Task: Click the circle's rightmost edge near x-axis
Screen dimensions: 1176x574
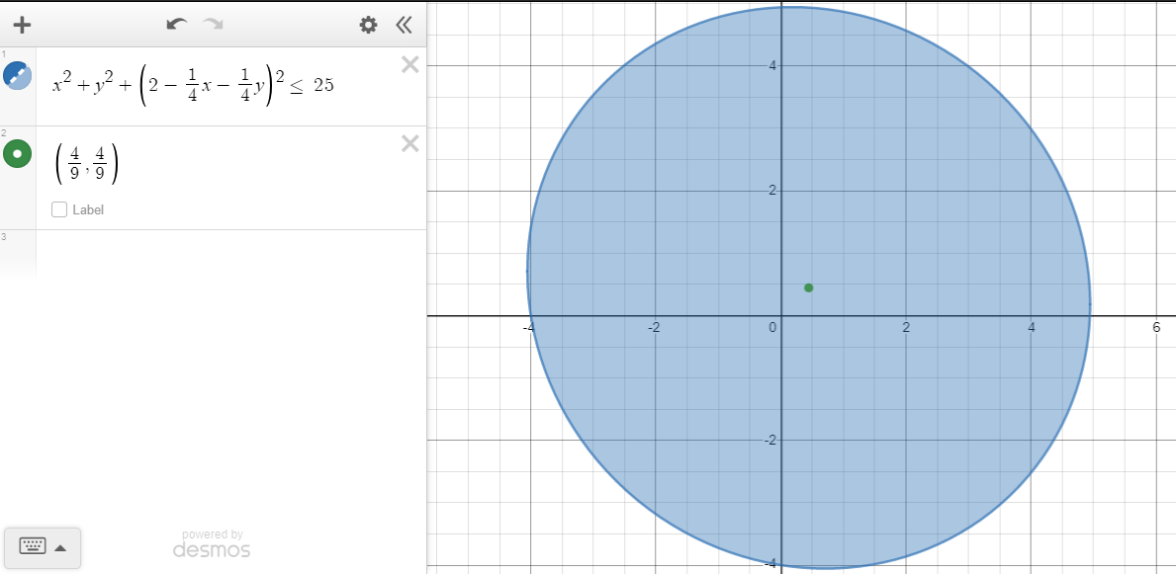Action: coord(1090,304)
